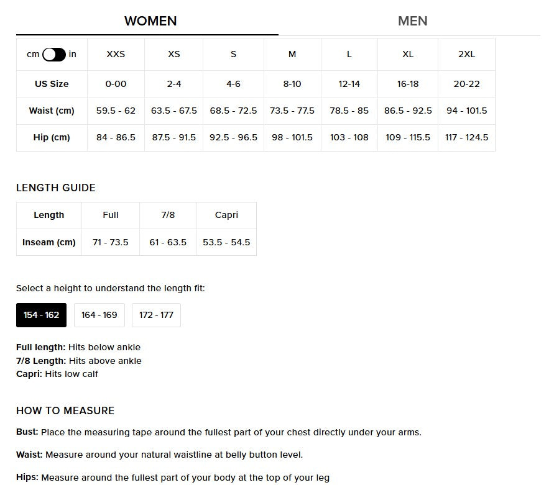The width and height of the screenshot is (549, 485).
Task: Select the 7/8 length column header
Action: pyautogui.click(x=168, y=215)
